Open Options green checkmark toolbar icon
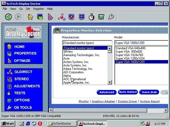The image size is (170, 127). pyautogui.click(x=101, y=17)
